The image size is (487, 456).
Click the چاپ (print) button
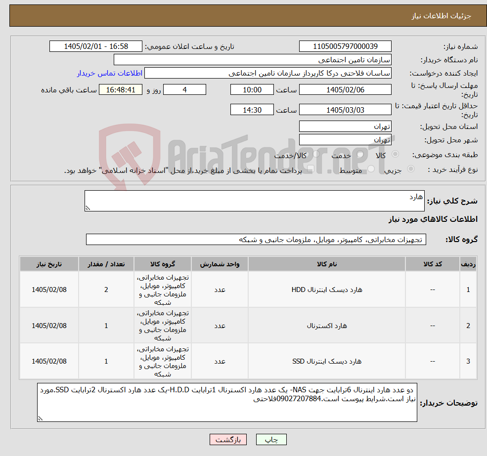[x=271, y=440]
